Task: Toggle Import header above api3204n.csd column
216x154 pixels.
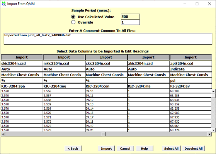Action: pos(190,57)
